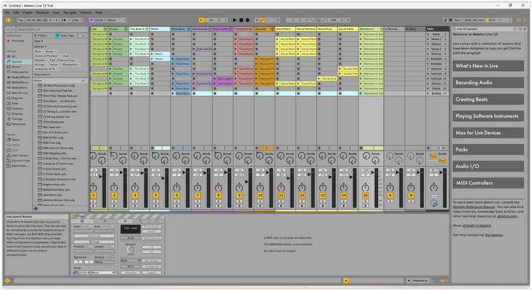The width and height of the screenshot is (532, 290).
Task: Open MIDI Effects category in browser
Action: click(x=20, y=83)
